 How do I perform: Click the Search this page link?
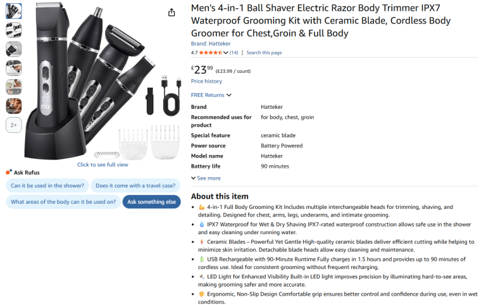coord(264,53)
